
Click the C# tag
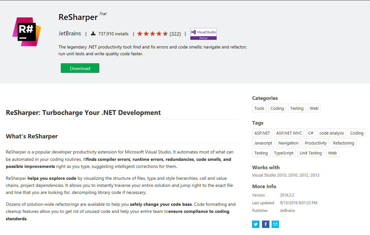(x=311, y=133)
